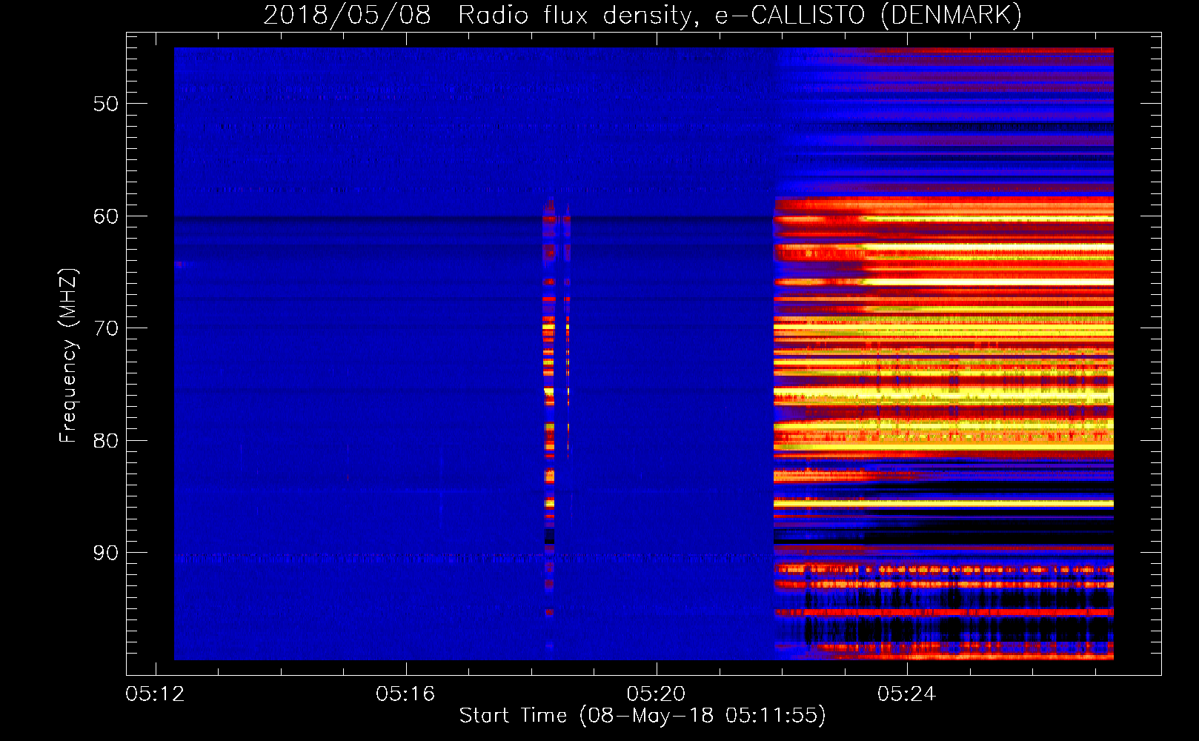
Task: Click the plot title '2018/05/08 Radio flux density'
Action: point(642,15)
